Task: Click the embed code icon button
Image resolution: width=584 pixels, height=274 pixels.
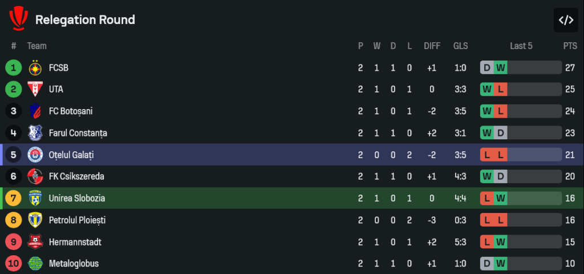Action: [x=565, y=21]
